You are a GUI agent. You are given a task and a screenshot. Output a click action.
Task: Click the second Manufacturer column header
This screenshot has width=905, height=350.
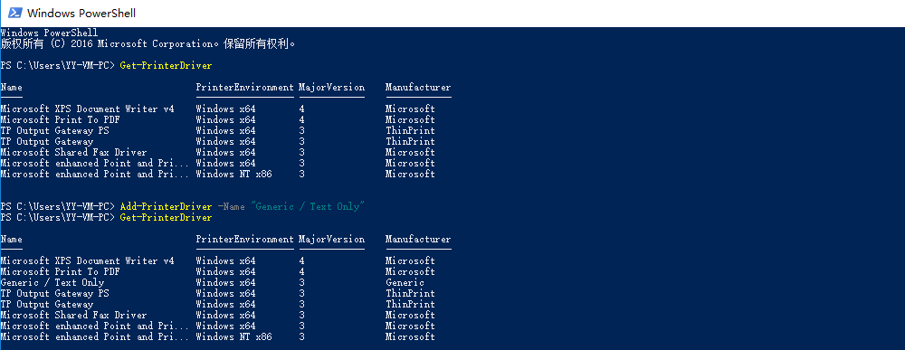coord(418,240)
